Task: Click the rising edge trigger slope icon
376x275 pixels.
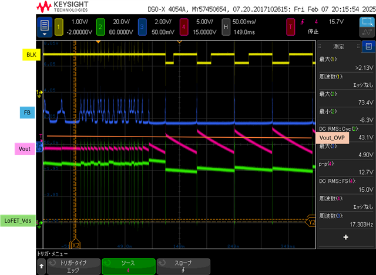Action: pyautogui.click(x=303, y=22)
